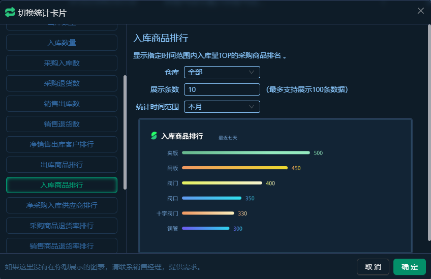
Task: Click the card list vertical scrollbar
Action: (x=125, y=132)
